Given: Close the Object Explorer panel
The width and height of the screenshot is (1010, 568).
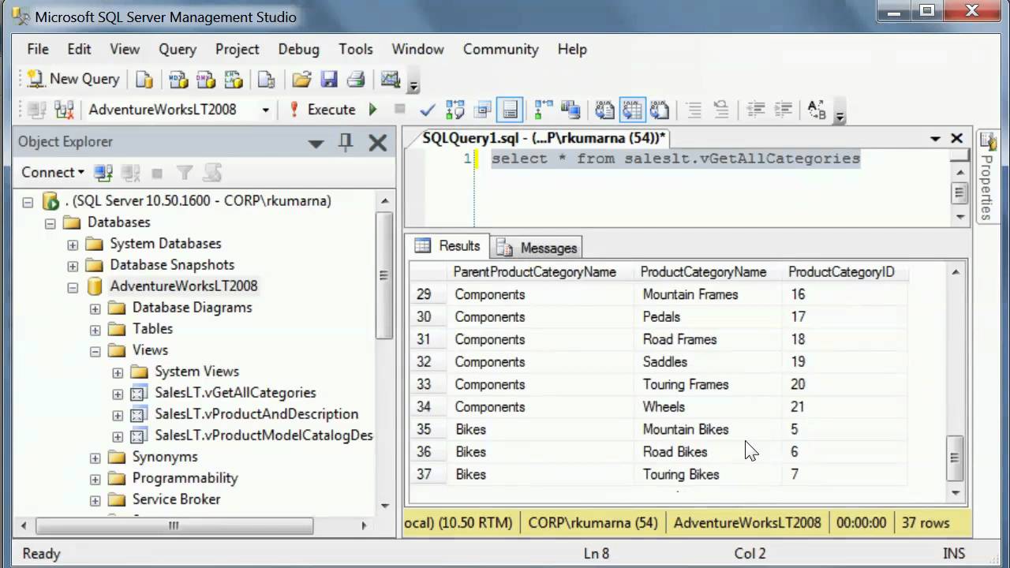Looking at the screenshot, I should (x=378, y=142).
